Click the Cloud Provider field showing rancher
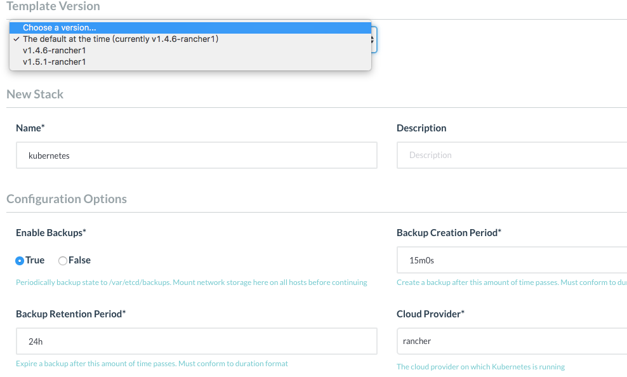627x377 pixels. coord(511,341)
